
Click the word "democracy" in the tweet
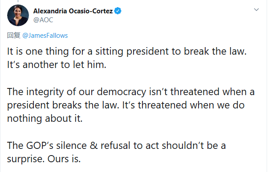click(x=122, y=92)
